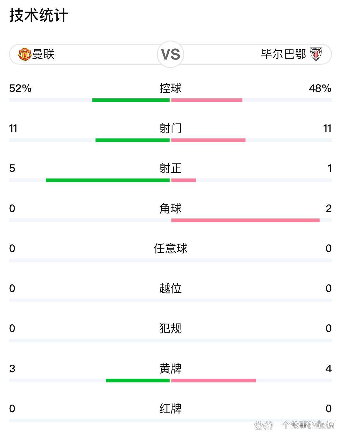Click the green shots-on-target bar

108,180
